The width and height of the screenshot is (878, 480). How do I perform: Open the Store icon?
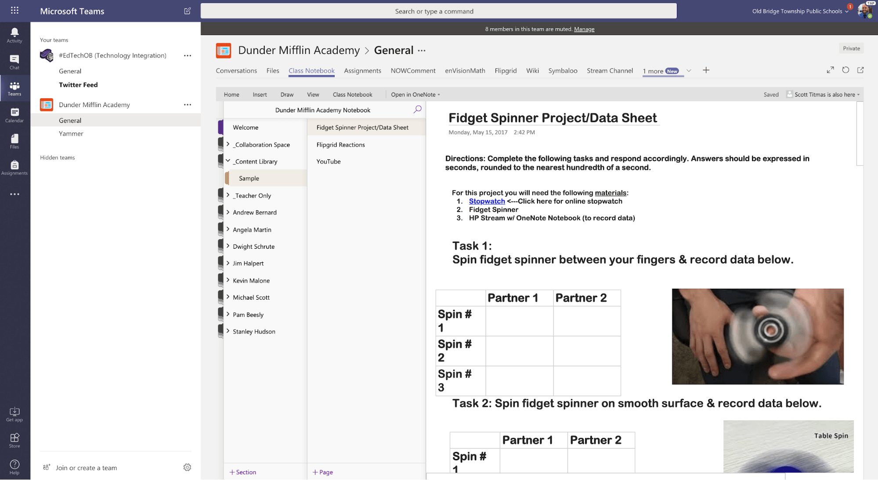coord(14,441)
